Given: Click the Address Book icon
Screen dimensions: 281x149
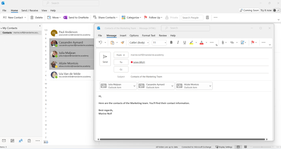Looking at the screenshot, I should click(207, 17).
